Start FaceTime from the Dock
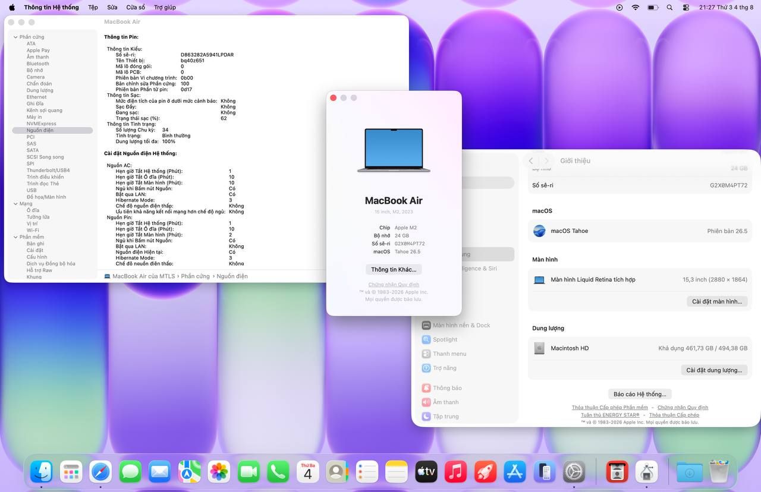Image resolution: width=761 pixels, height=492 pixels. coord(249,472)
